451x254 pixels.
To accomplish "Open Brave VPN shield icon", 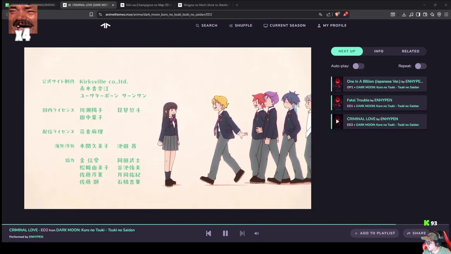I will point(439,14).
